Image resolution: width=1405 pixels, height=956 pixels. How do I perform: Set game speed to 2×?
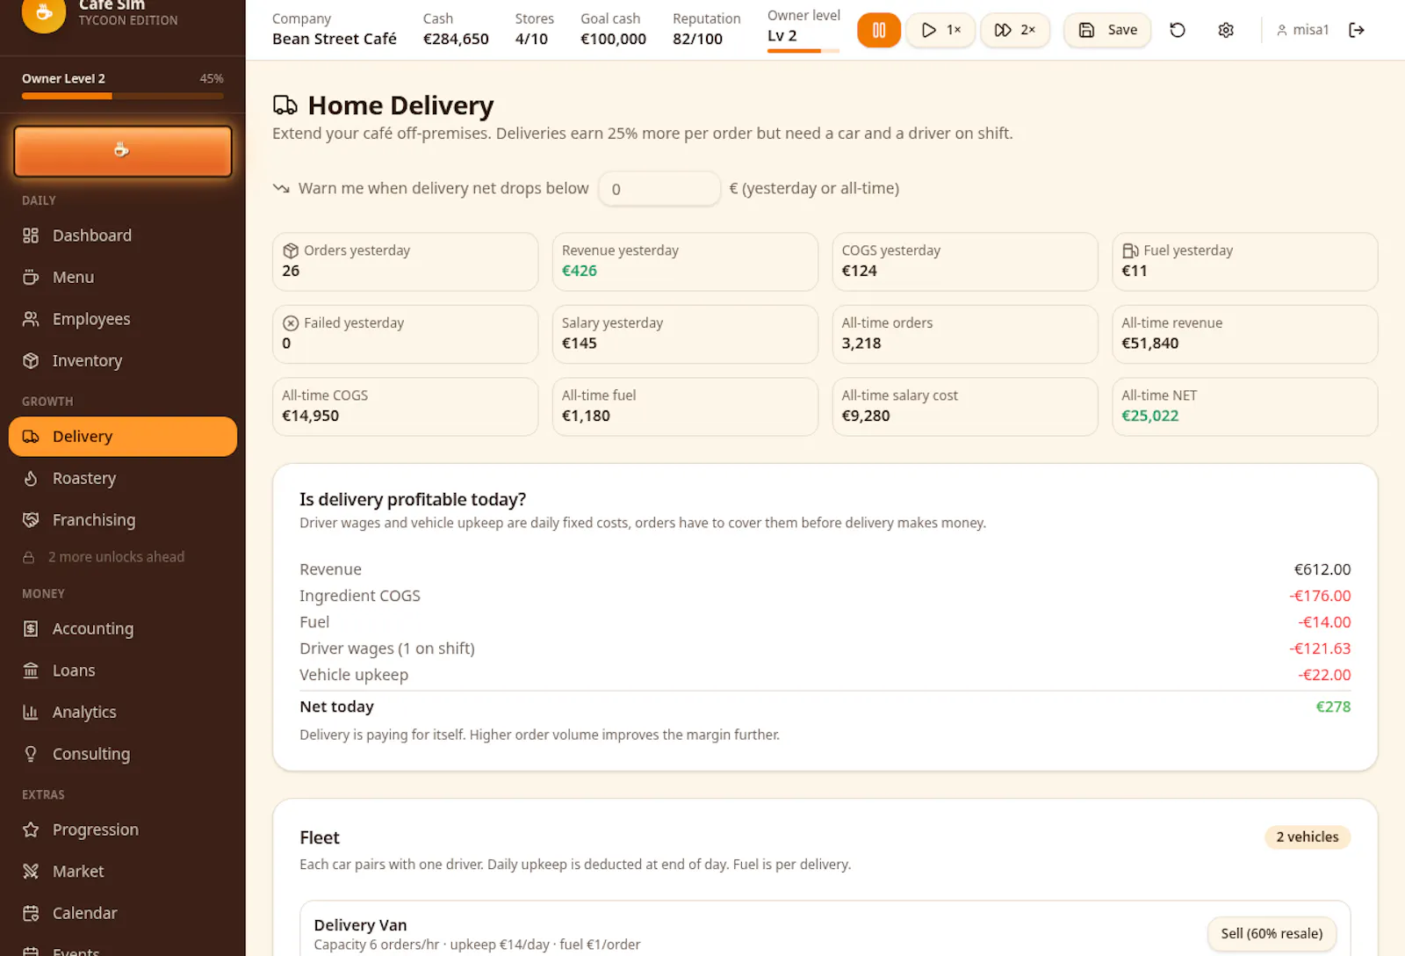point(1014,30)
